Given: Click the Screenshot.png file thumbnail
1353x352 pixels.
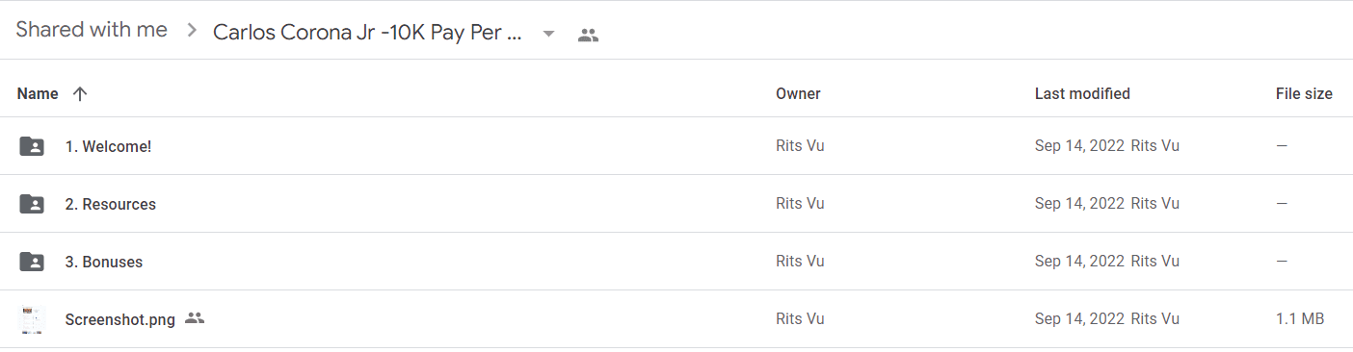Looking at the screenshot, I should pos(32,319).
